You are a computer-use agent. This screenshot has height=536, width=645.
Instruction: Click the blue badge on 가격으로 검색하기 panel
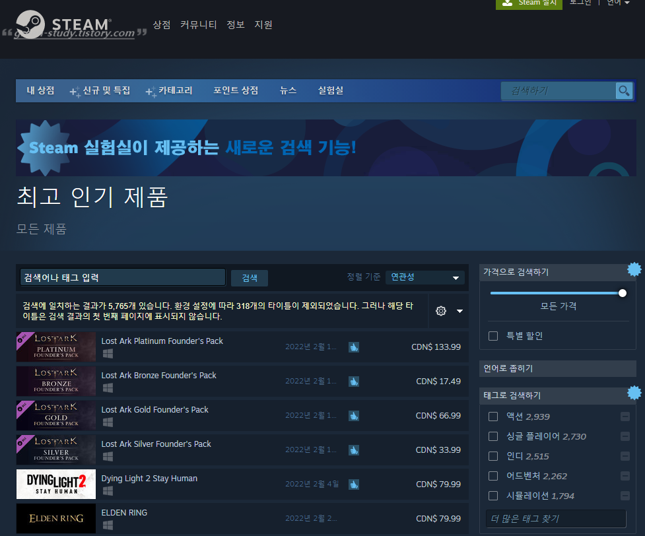tap(634, 269)
